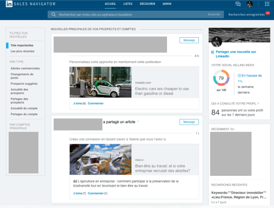
Task: Select the Très importantes filter
Action: click(22, 45)
